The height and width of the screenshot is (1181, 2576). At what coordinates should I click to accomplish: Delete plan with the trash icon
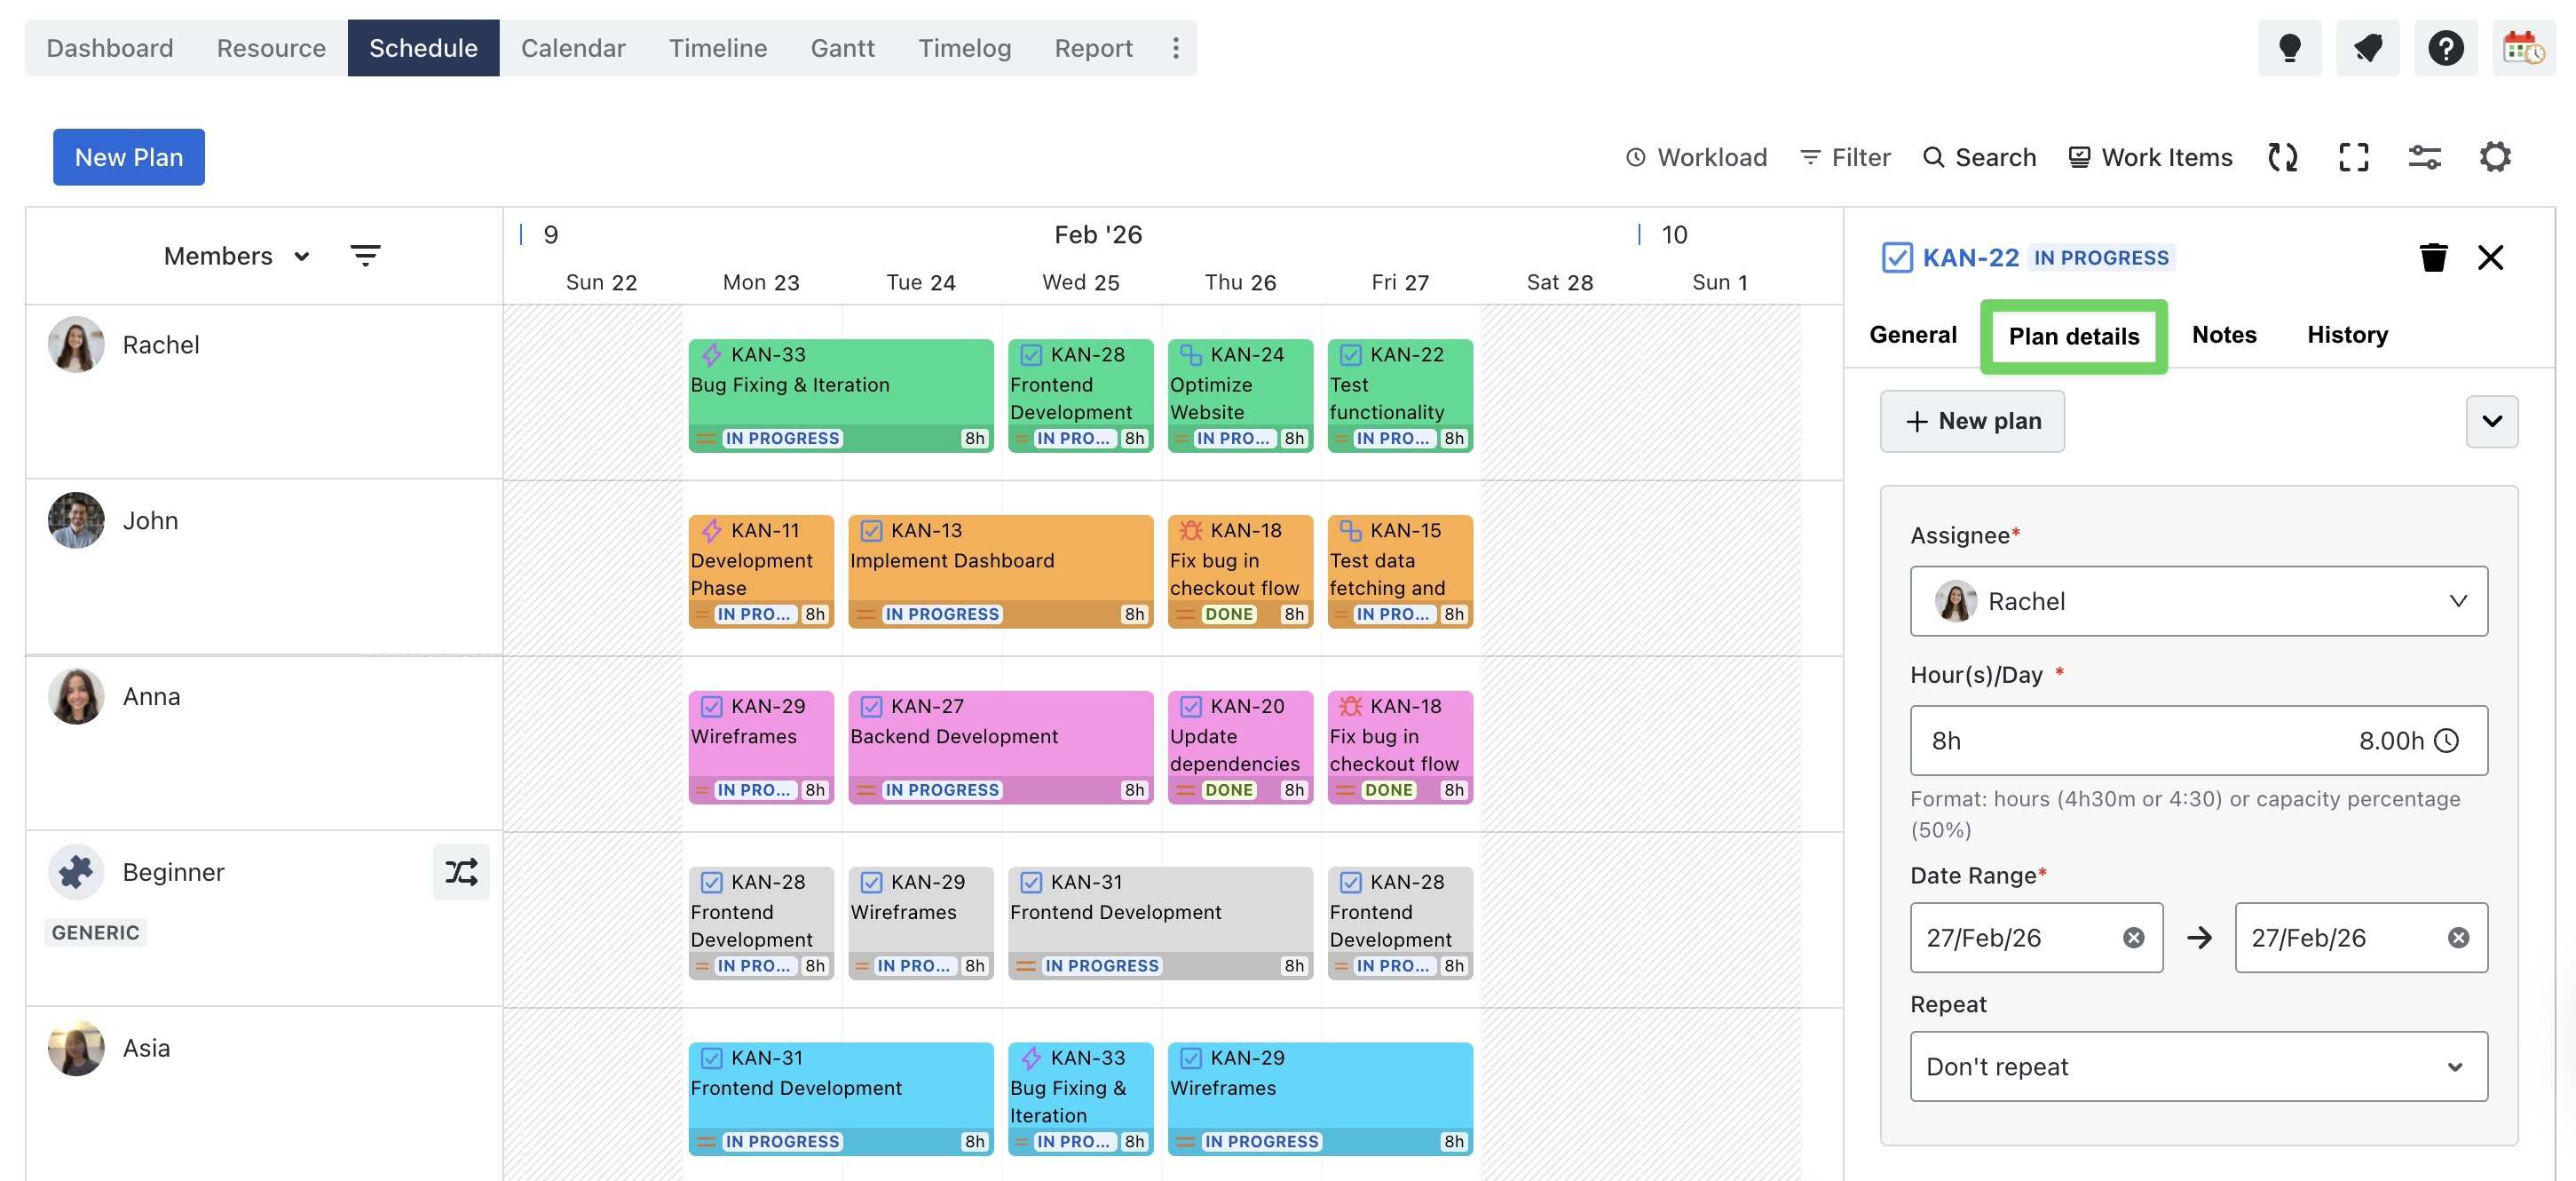pyautogui.click(x=2433, y=257)
